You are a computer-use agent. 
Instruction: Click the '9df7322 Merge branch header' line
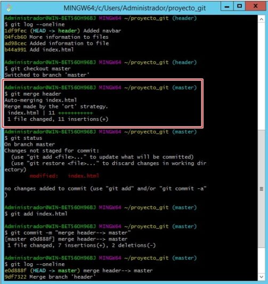tap(50, 277)
